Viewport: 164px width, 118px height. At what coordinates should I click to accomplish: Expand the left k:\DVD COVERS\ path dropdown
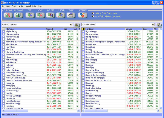point(71,25)
